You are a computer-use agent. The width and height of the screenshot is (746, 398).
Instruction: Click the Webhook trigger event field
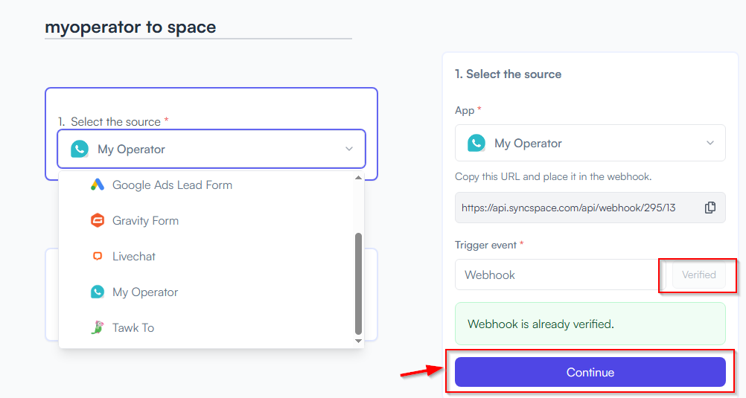562,275
